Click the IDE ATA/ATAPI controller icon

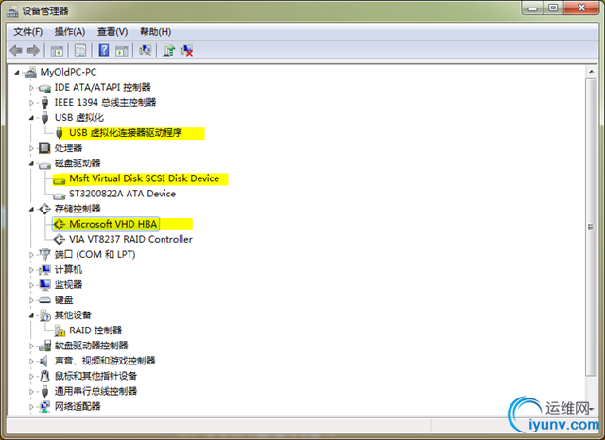pyautogui.click(x=44, y=88)
